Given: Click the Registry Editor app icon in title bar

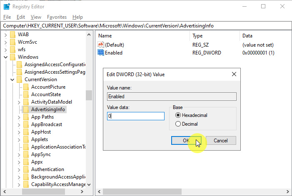Looking at the screenshot, I should tap(6, 6).
